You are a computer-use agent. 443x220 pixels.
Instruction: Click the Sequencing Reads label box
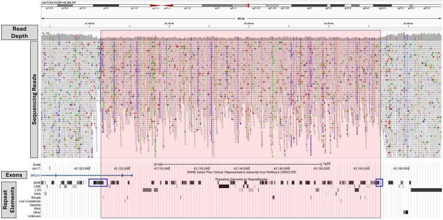pyautogui.click(x=34, y=100)
